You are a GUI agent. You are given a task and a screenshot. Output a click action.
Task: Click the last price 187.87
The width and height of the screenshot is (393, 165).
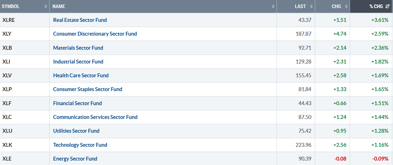click(303, 34)
